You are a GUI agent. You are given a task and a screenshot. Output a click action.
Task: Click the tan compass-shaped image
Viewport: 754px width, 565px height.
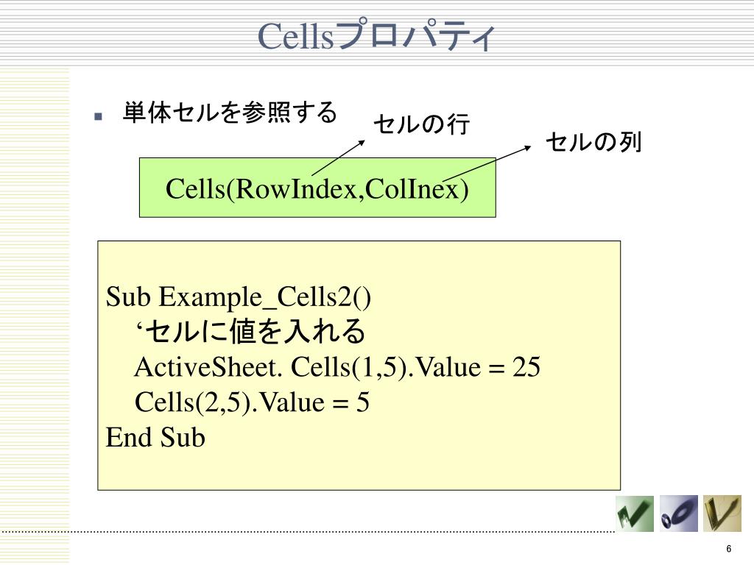point(722,514)
